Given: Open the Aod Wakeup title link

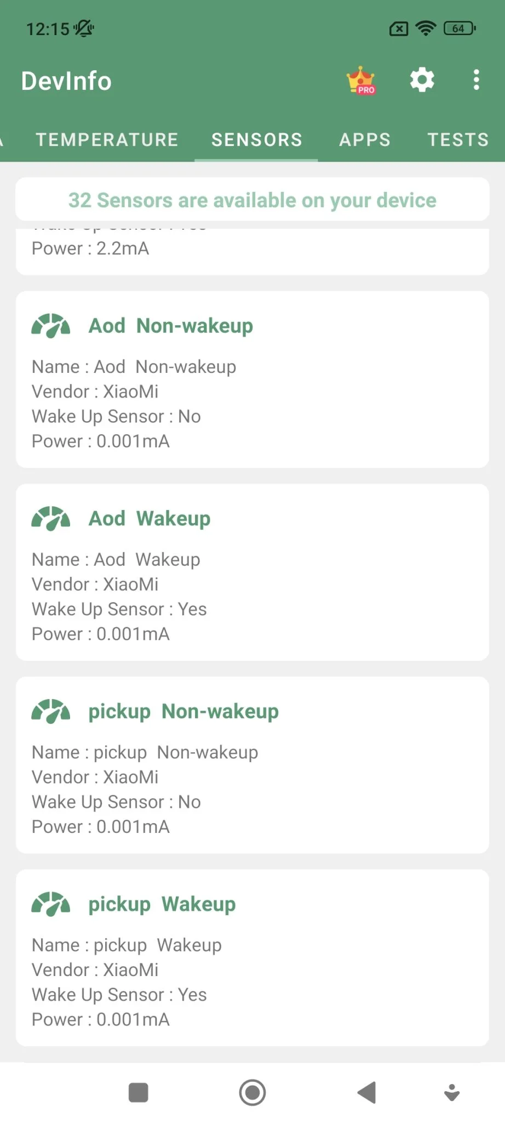Looking at the screenshot, I should coord(150,519).
